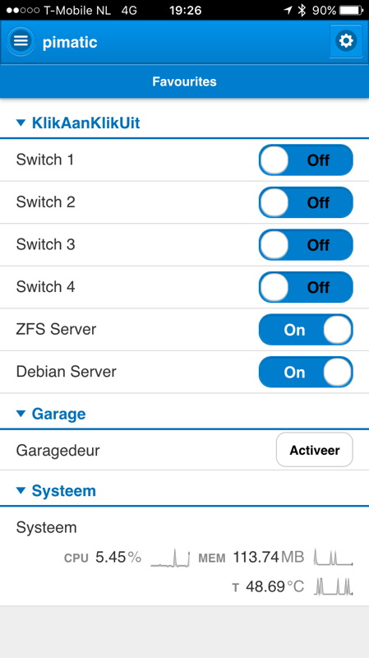Tap the 48.69 °C temperature reading
The image size is (369, 658).
click(274, 586)
